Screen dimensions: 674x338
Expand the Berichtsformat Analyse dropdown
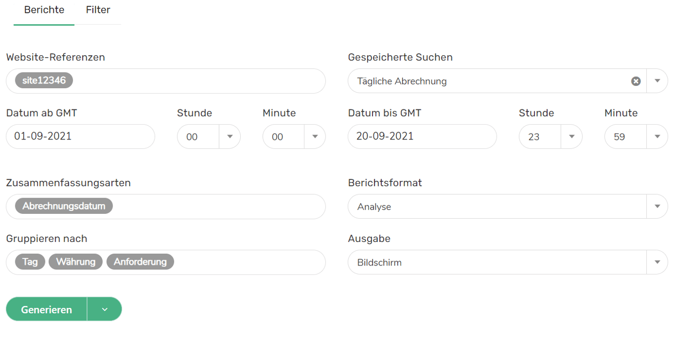point(657,206)
